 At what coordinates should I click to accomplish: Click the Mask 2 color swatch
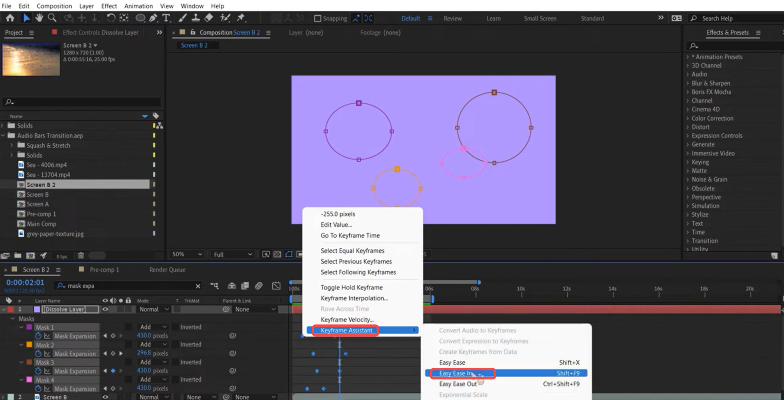[29, 344]
